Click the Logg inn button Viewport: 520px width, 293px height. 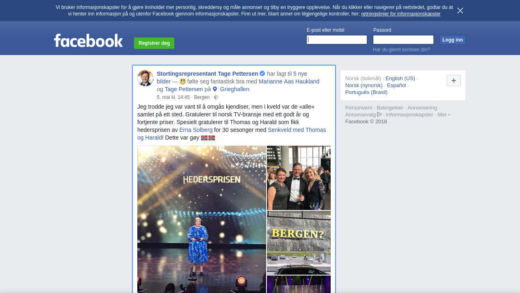point(453,40)
